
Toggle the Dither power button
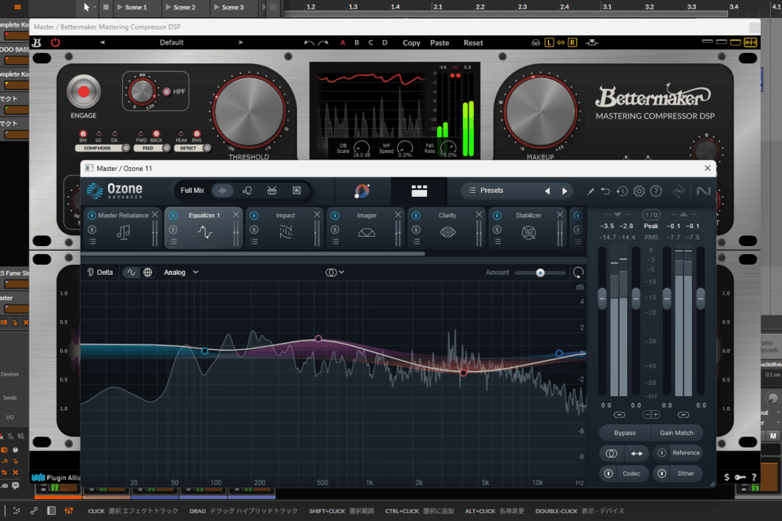(x=662, y=473)
